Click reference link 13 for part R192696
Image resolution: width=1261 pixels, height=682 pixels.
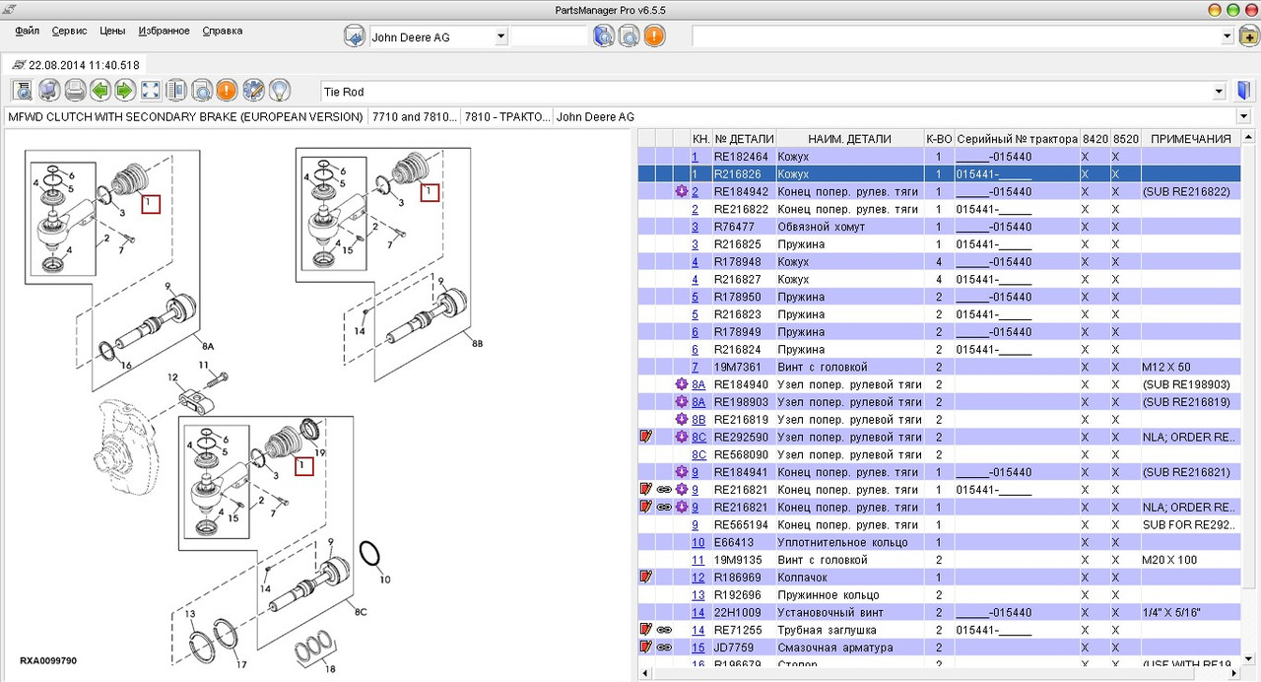click(697, 595)
